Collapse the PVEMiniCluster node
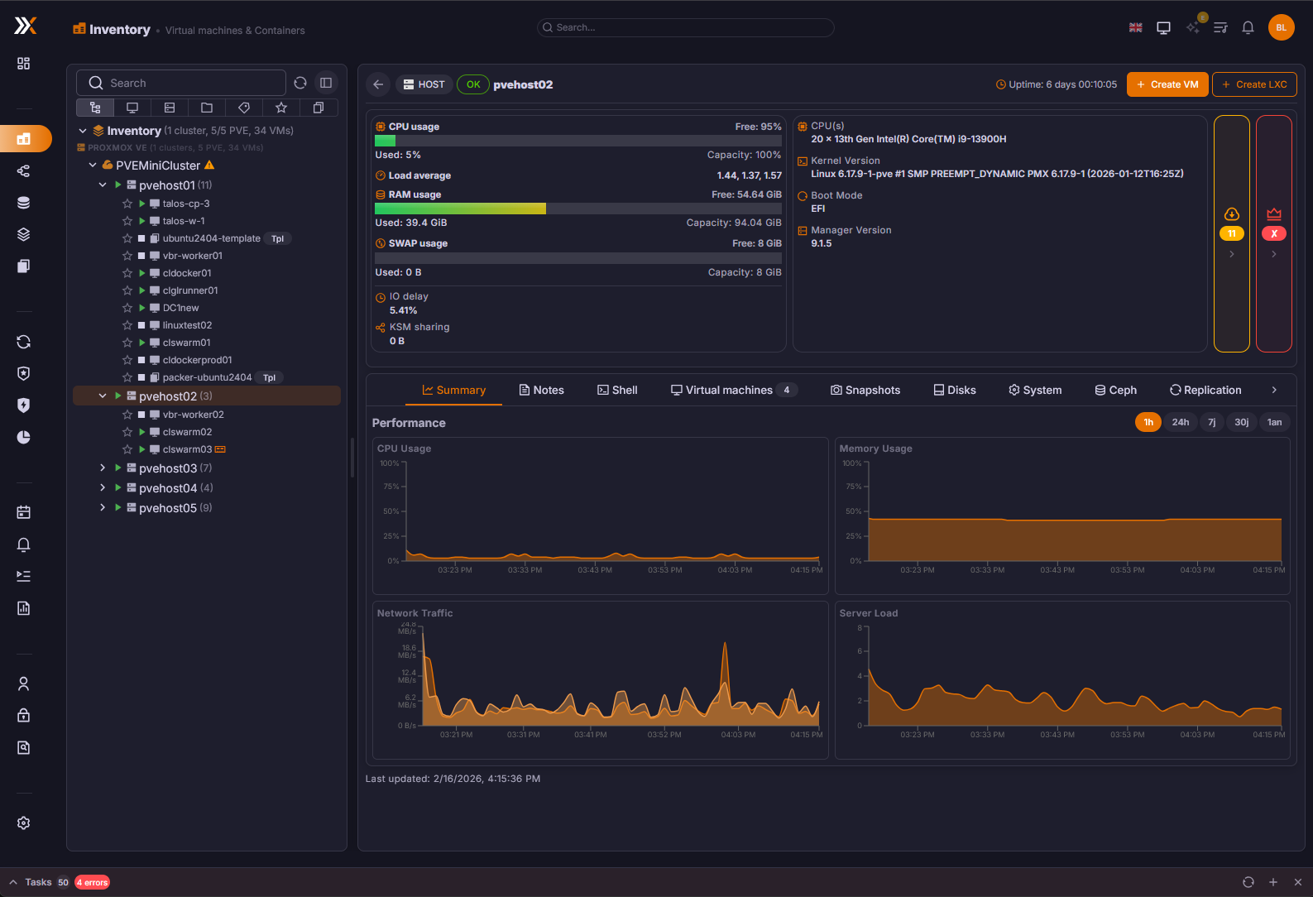Image resolution: width=1313 pixels, height=897 pixels. tap(93, 165)
